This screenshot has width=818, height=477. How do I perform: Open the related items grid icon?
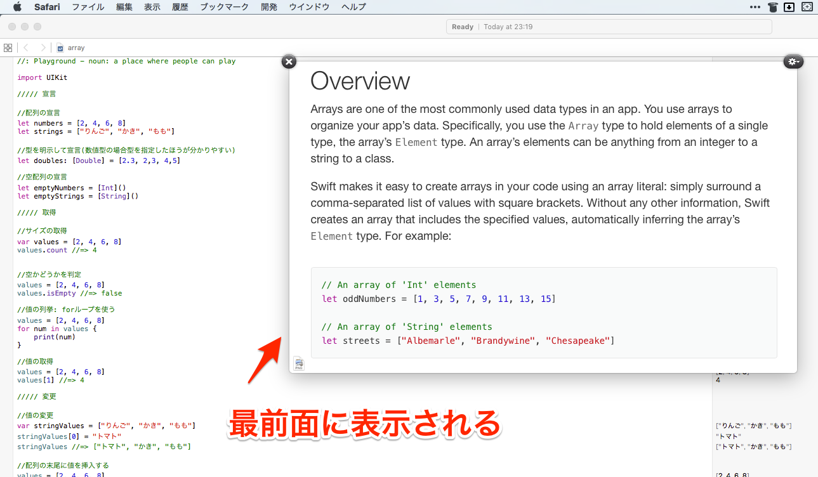pos(8,48)
